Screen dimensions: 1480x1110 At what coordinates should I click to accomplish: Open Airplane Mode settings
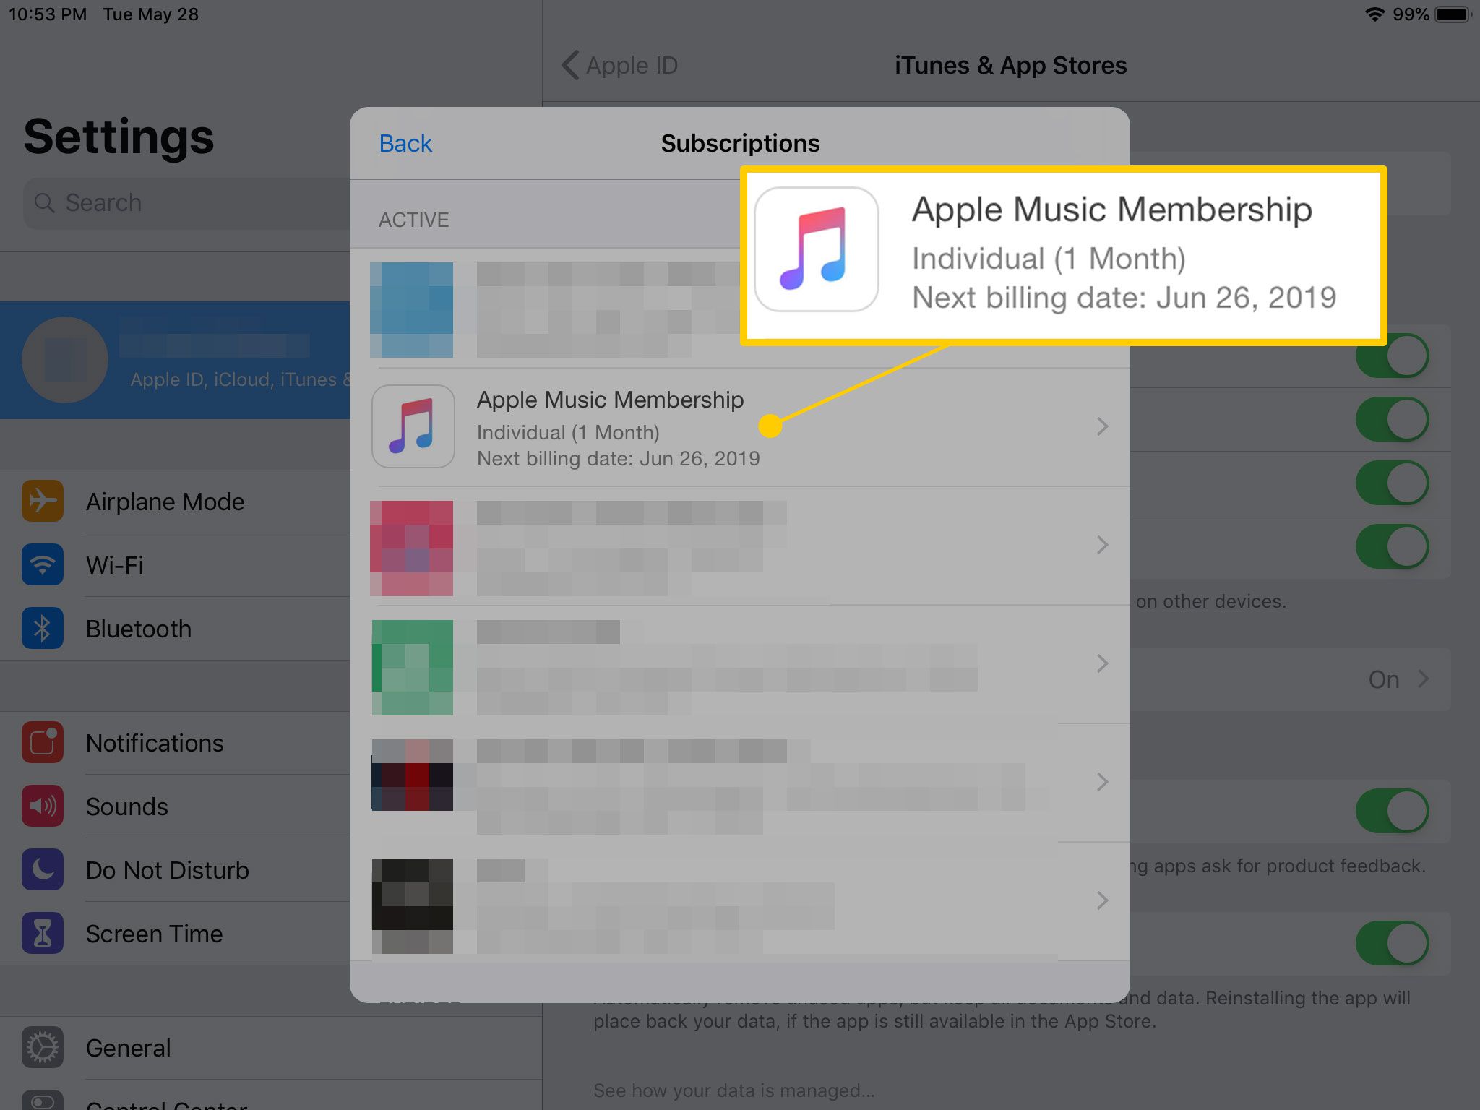coord(175,501)
